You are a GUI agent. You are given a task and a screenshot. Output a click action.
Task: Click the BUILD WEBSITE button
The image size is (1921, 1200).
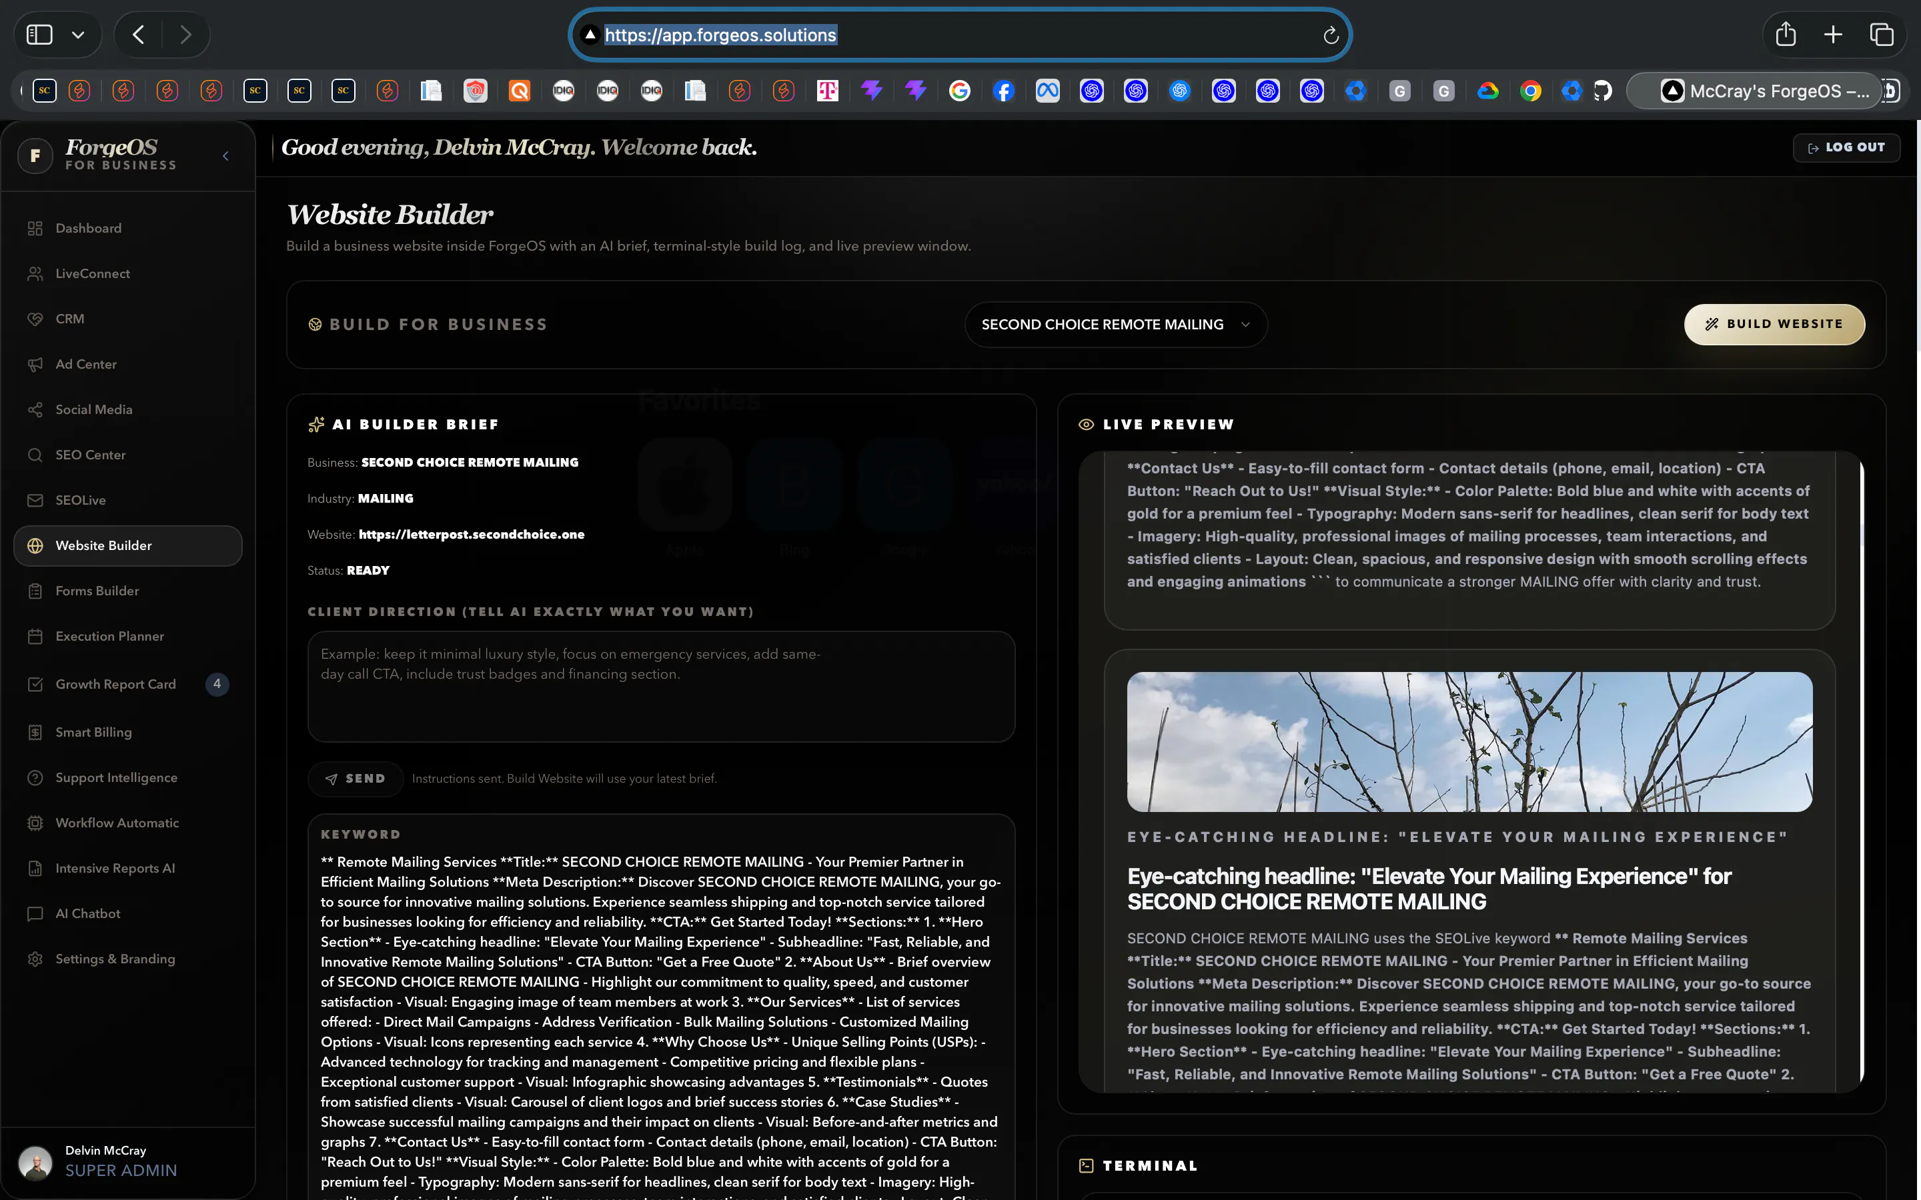pos(1774,325)
